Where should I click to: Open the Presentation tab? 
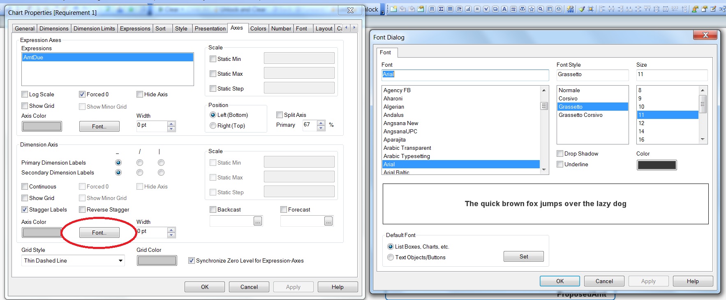click(210, 28)
